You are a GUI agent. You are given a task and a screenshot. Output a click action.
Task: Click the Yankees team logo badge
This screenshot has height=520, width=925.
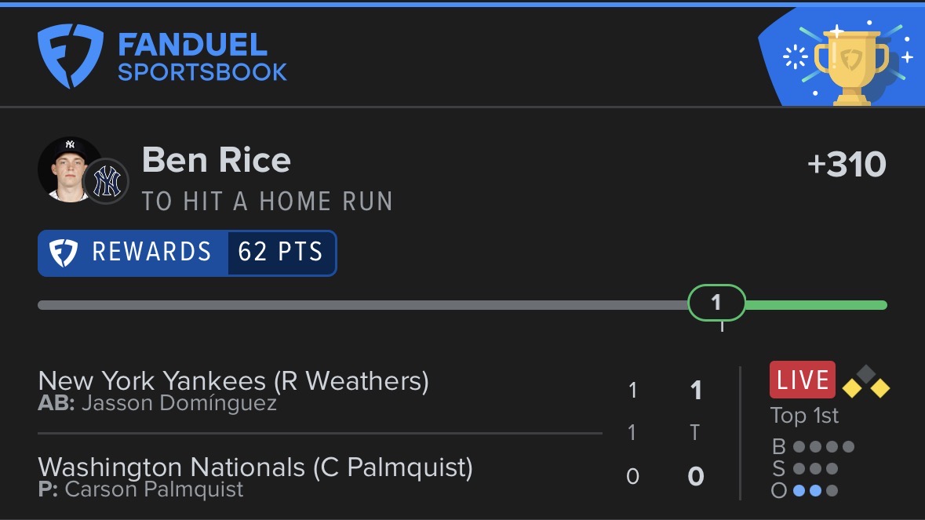click(106, 181)
